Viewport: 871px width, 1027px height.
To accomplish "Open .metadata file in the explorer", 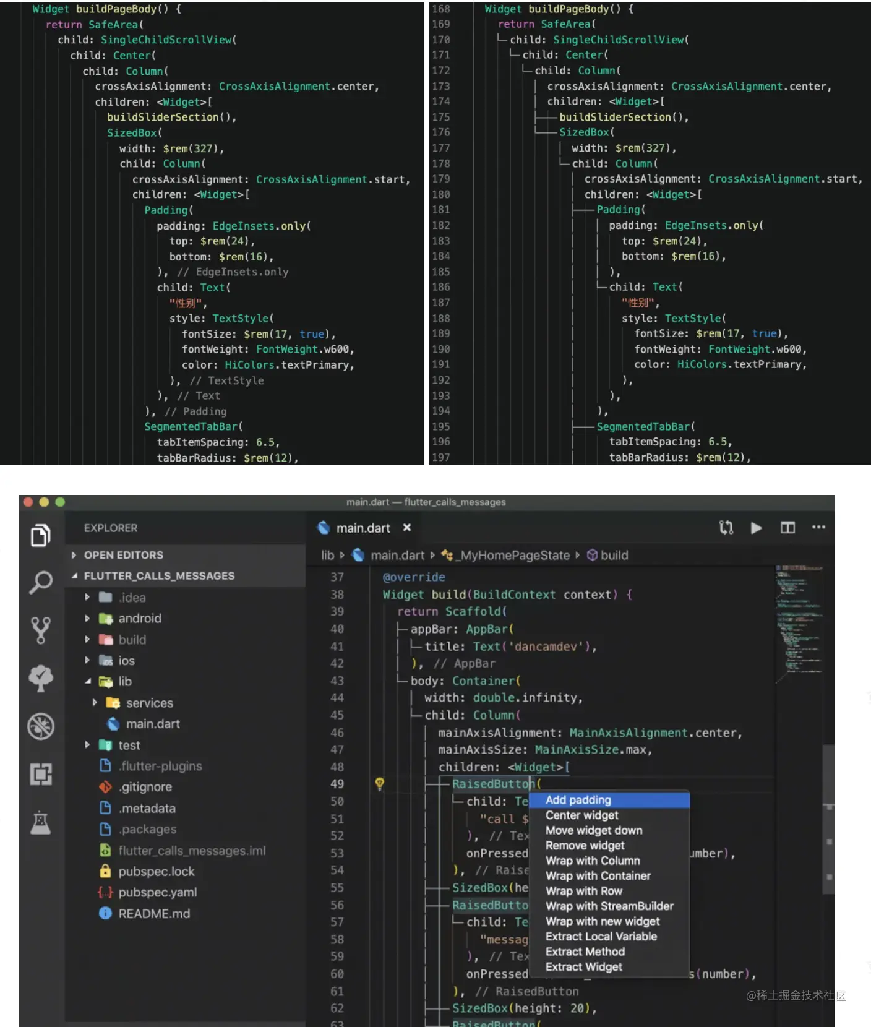I will (147, 809).
